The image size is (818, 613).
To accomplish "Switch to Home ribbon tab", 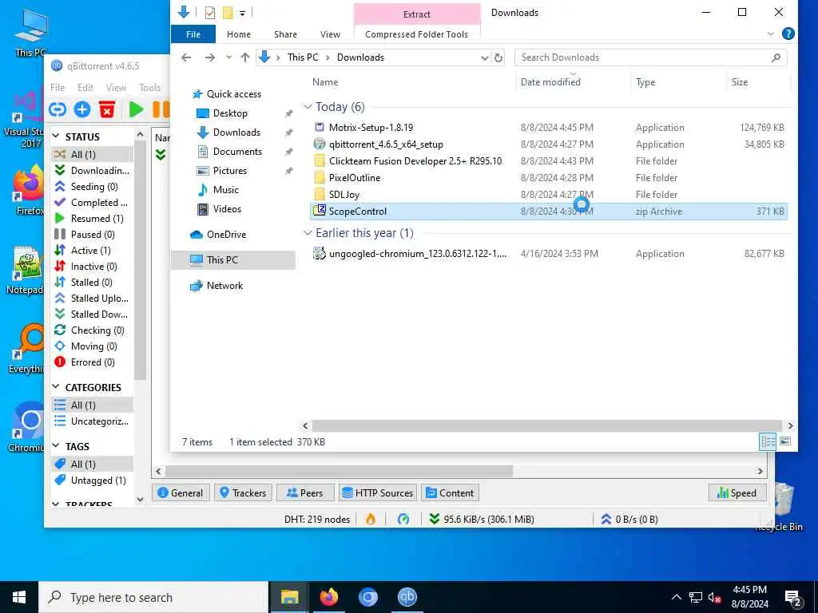I will [238, 34].
